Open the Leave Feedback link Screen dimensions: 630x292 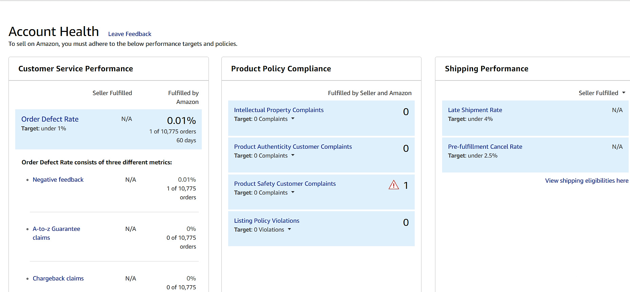point(130,34)
